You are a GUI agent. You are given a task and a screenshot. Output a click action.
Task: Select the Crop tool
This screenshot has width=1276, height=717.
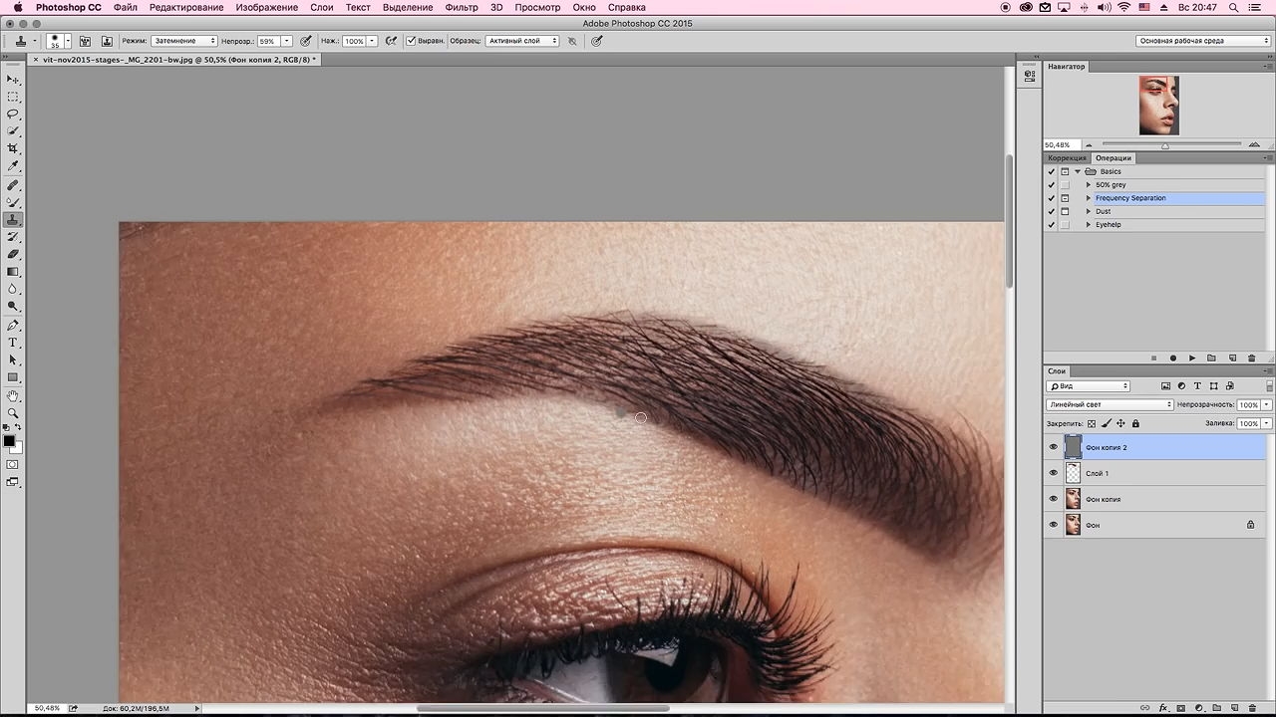(13, 148)
